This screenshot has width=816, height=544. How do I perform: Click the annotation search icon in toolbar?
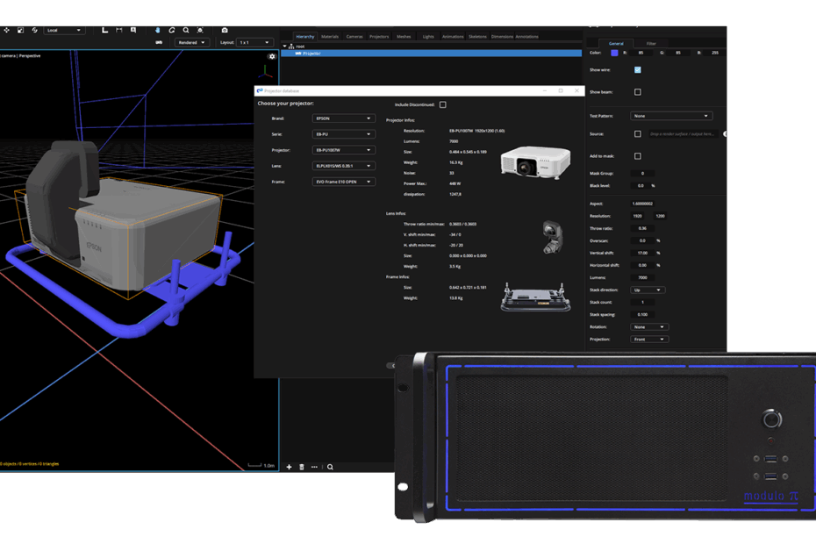[133, 30]
